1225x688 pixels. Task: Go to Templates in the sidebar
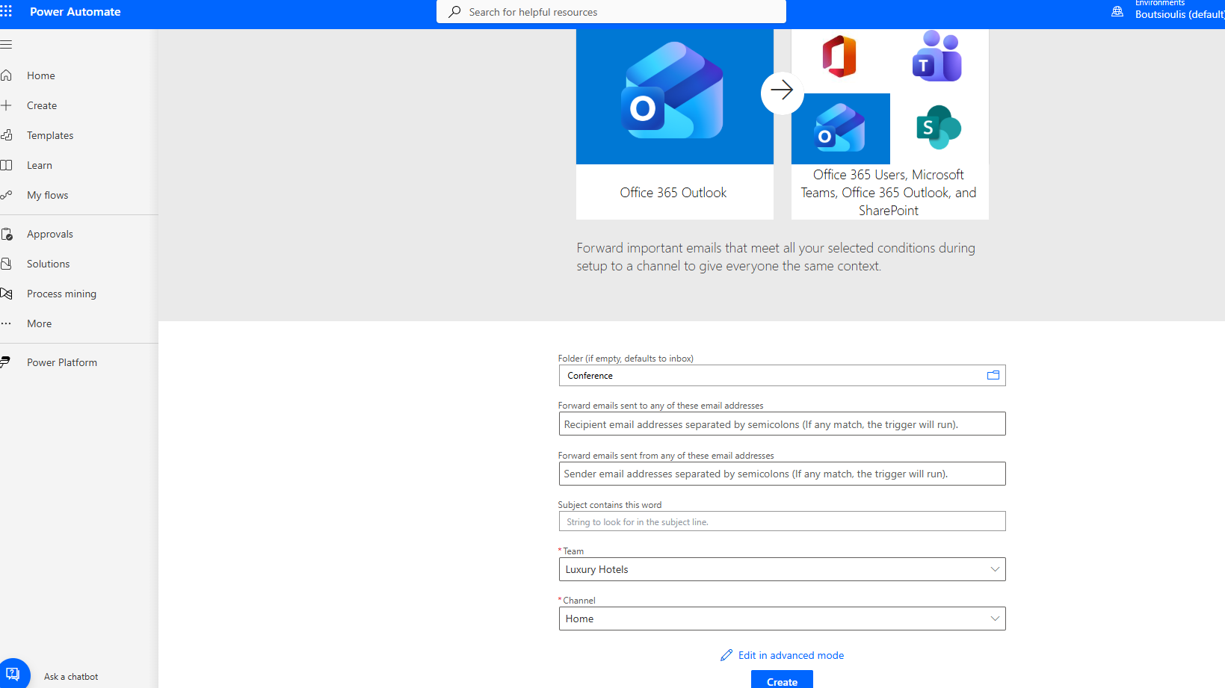(x=50, y=135)
